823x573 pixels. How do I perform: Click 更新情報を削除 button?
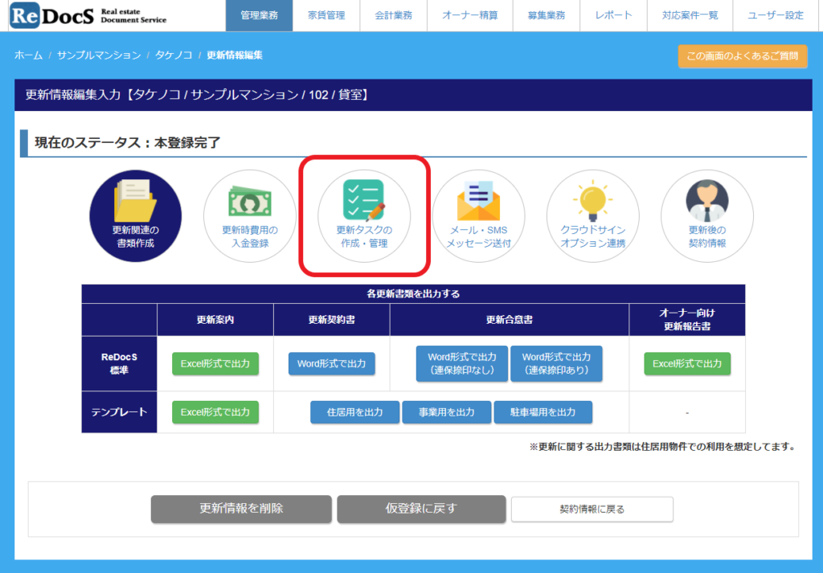click(241, 509)
